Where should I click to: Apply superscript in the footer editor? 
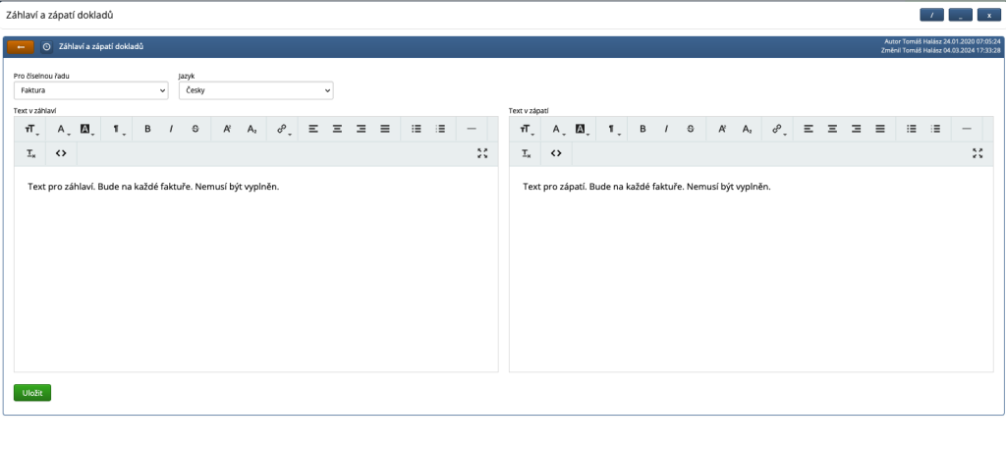click(x=722, y=129)
